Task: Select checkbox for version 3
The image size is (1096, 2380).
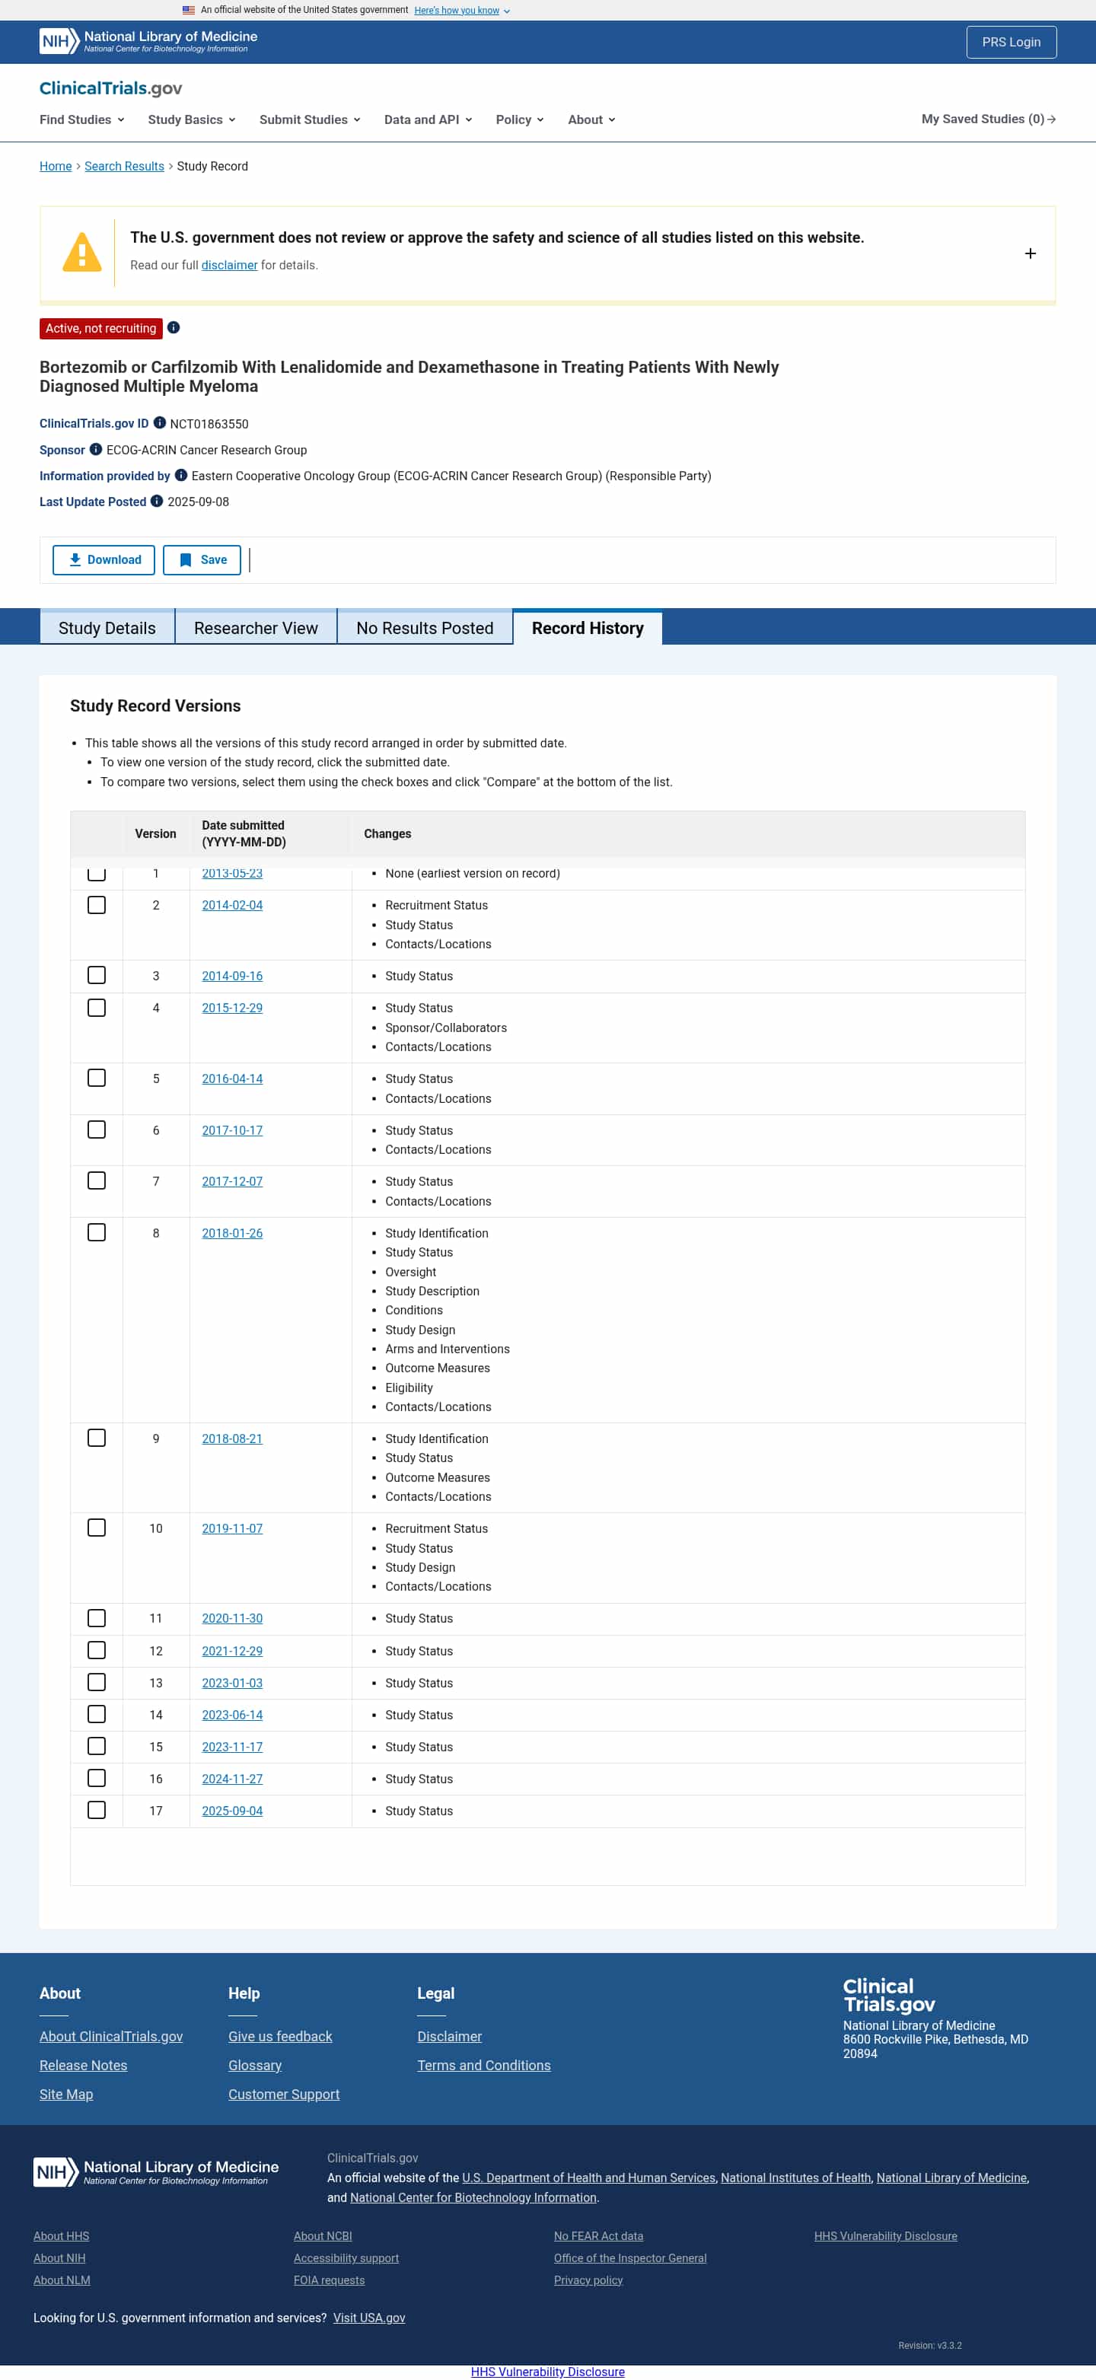Action: coord(97,976)
